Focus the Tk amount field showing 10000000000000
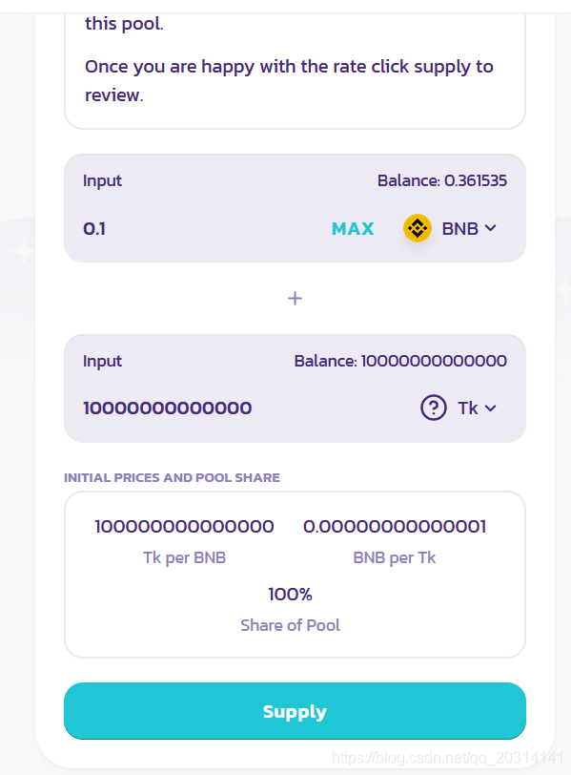This screenshot has height=775, width=571. pyautogui.click(x=242, y=408)
